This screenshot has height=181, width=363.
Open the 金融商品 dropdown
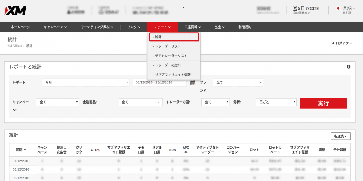[141, 102]
